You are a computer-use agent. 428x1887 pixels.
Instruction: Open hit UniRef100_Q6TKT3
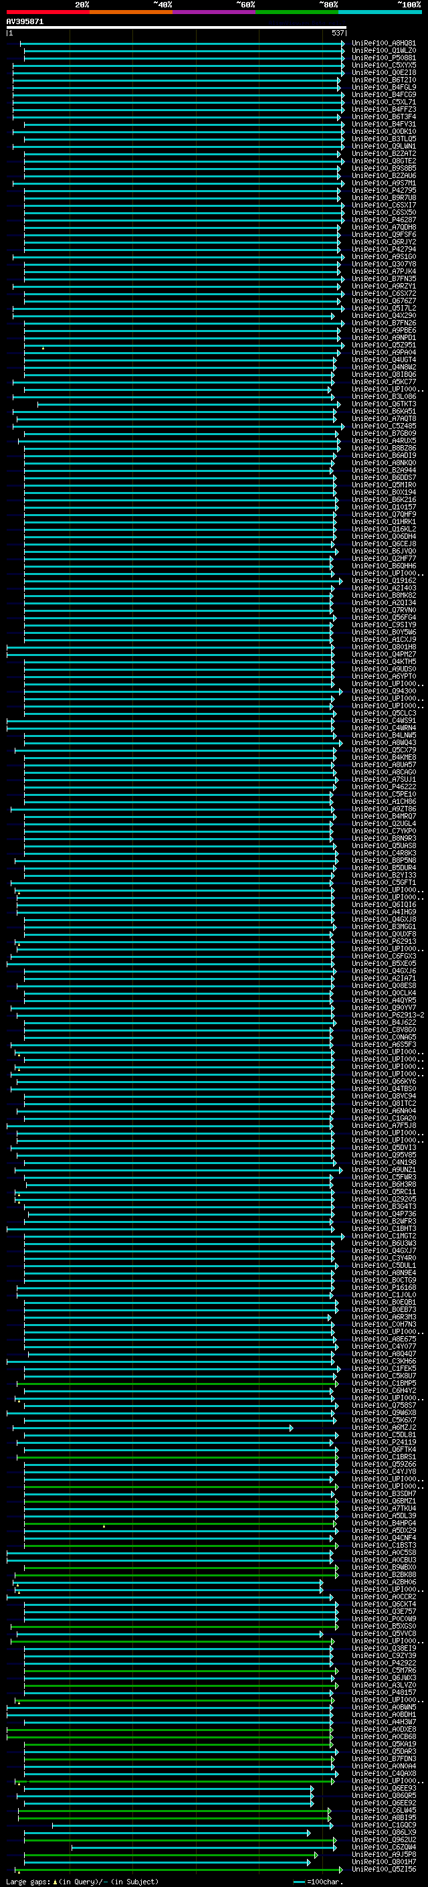(384, 404)
